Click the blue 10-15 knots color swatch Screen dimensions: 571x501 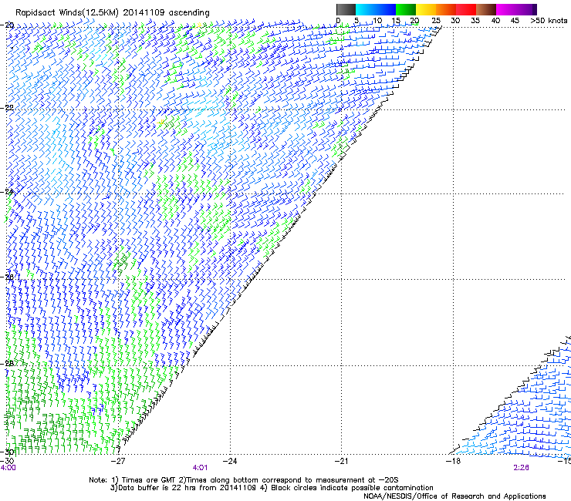pyautogui.click(x=386, y=9)
